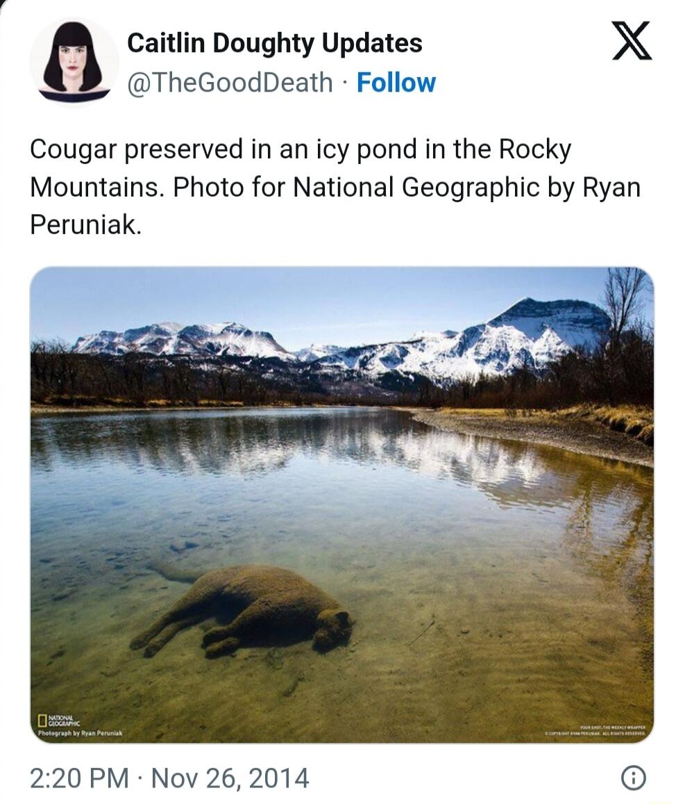
Task: Click the word Mountains in tweet text
Action: click(x=97, y=187)
